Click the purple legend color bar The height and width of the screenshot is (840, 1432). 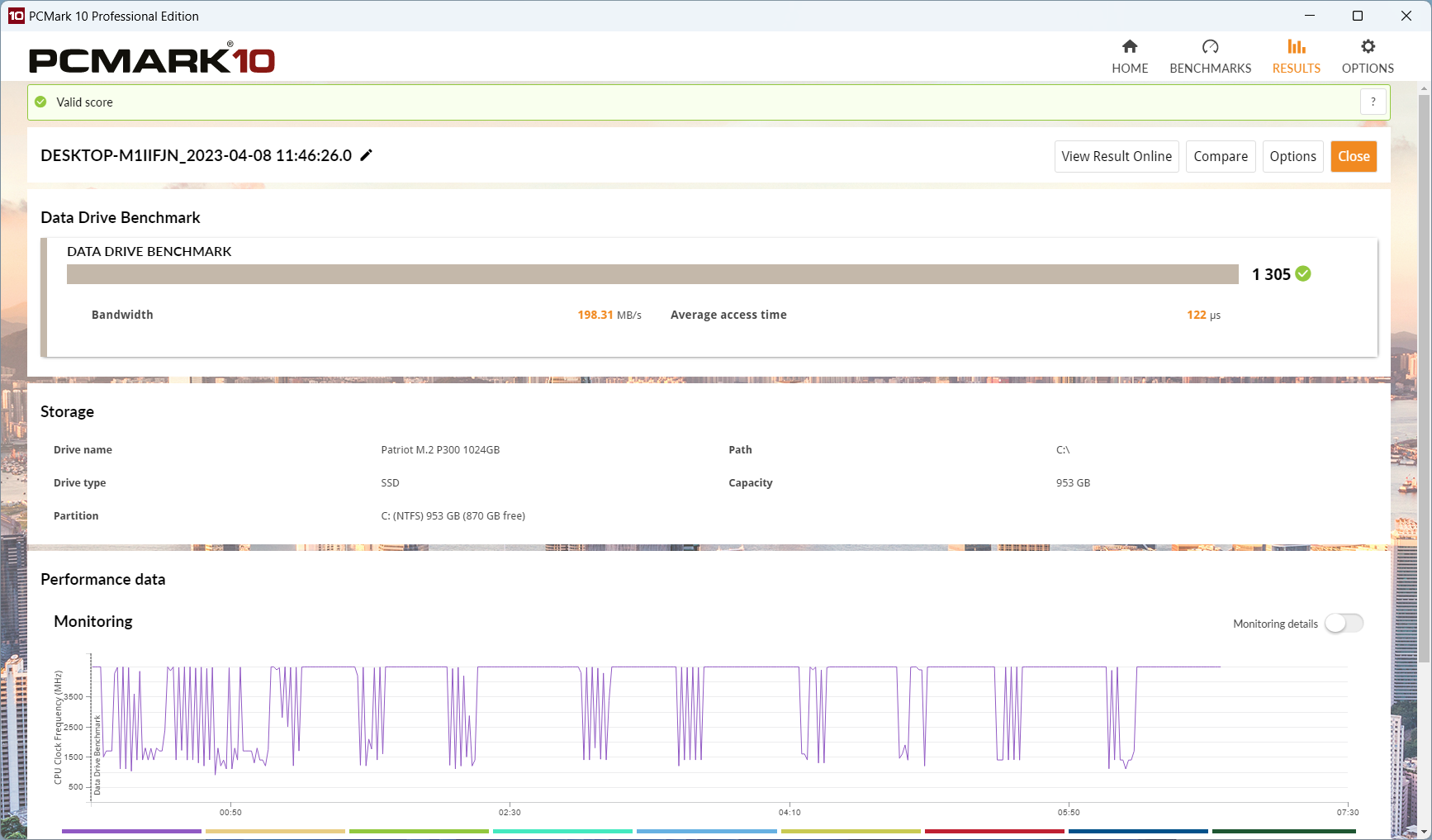click(131, 831)
